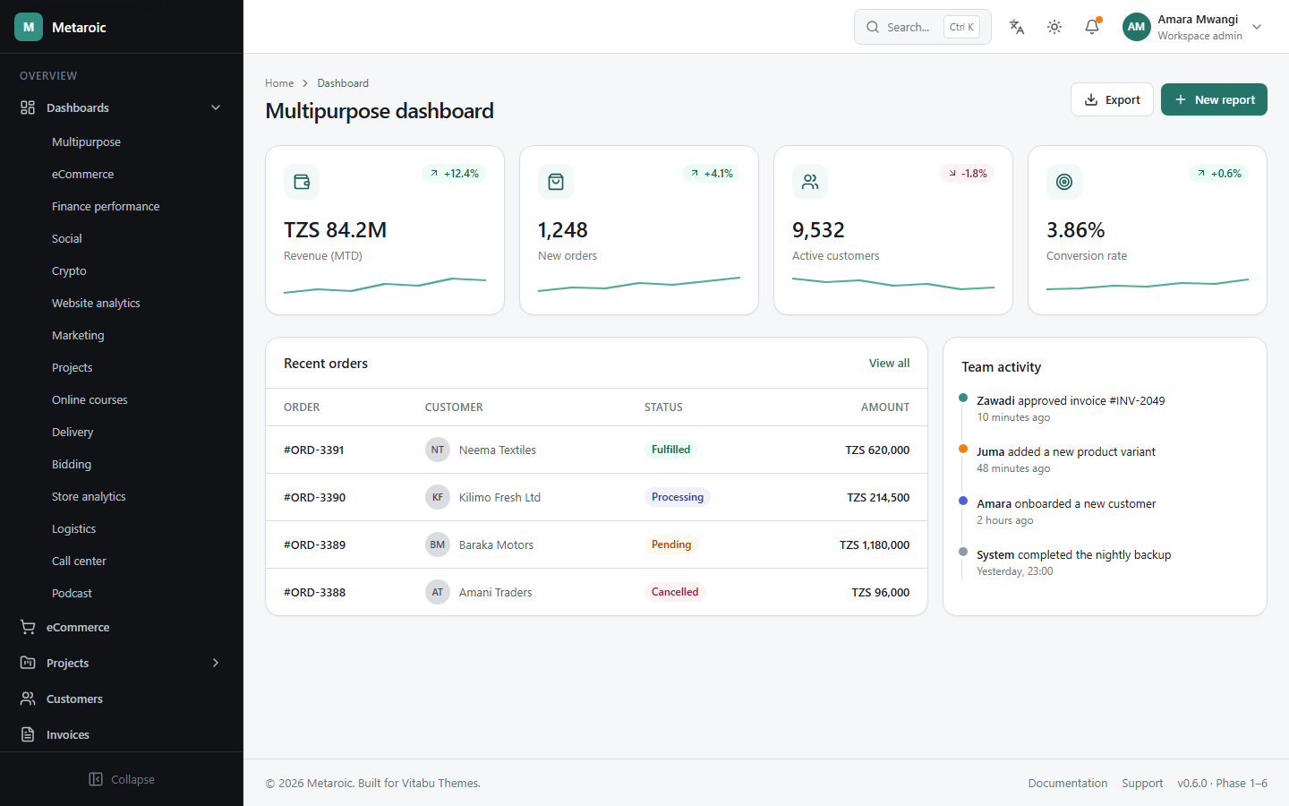
Task: Click the Cancelled status badge
Action: pyautogui.click(x=675, y=592)
